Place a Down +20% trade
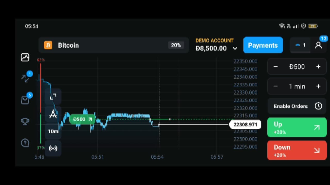Image resolution: width=330 pixels, height=185 pixels. [x=297, y=150]
